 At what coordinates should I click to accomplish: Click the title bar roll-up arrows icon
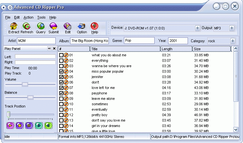coord(10,7)
